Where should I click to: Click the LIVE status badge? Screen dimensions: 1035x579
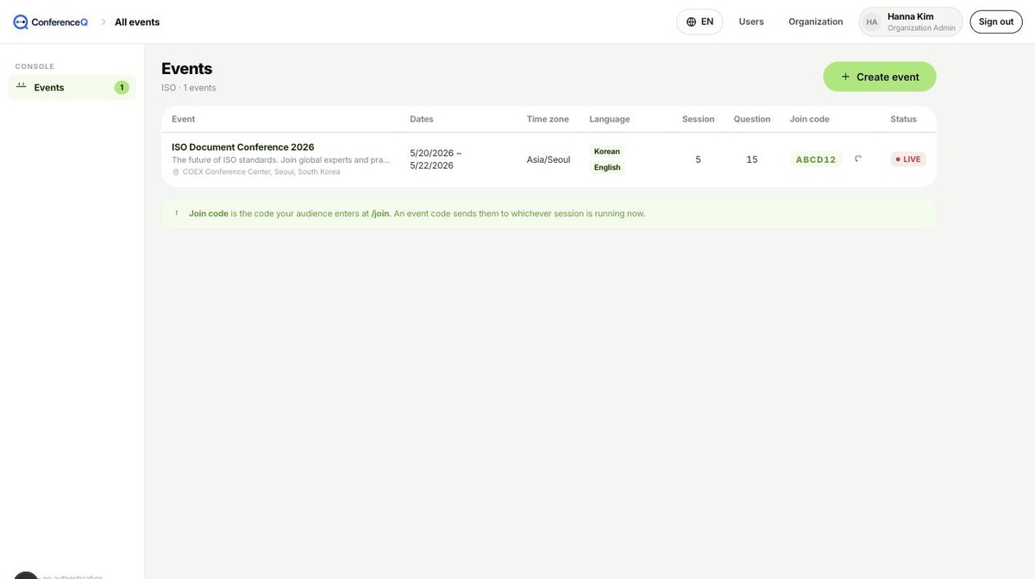[x=908, y=159]
